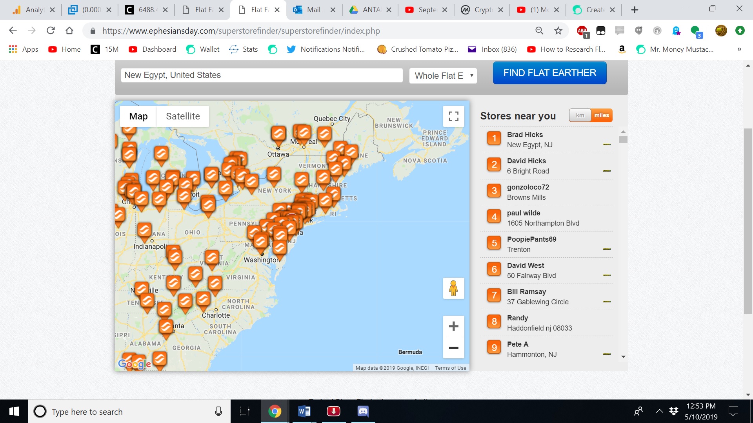
Task: Open the red download app on taskbar
Action: [333, 411]
